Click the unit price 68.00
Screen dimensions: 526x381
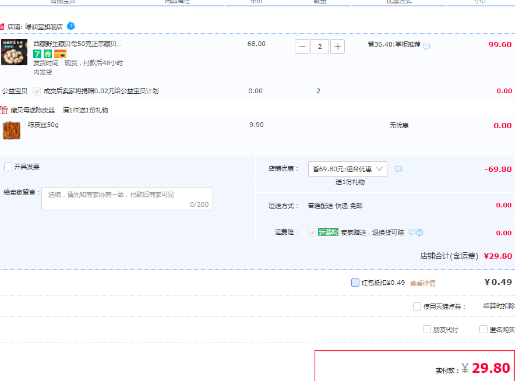pyautogui.click(x=256, y=44)
